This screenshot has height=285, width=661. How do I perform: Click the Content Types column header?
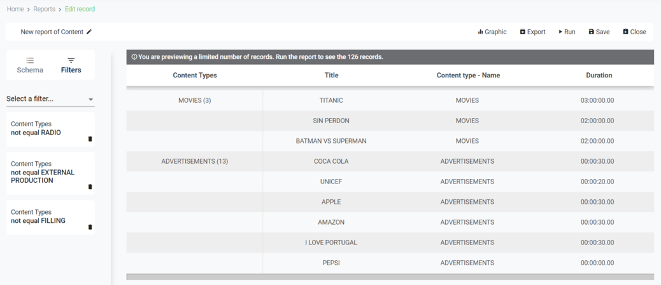click(x=195, y=76)
